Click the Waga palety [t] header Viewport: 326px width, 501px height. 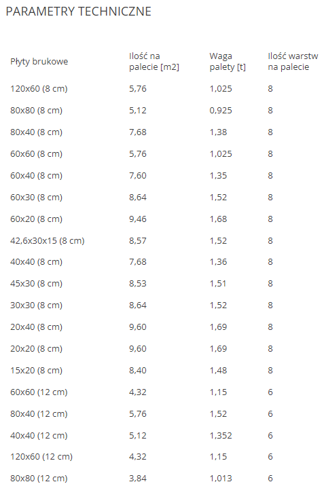click(228, 61)
